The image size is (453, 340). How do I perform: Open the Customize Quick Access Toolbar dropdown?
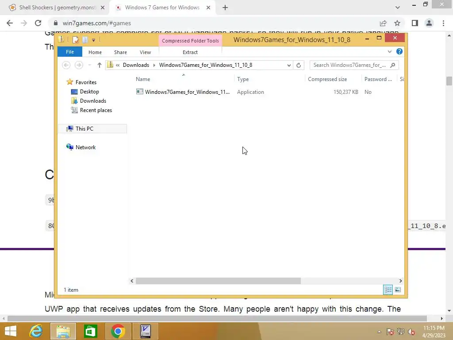(x=93, y=40)
